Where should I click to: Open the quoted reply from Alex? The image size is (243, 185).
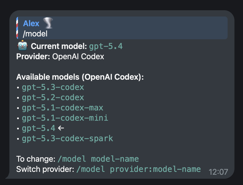[122, 28]
